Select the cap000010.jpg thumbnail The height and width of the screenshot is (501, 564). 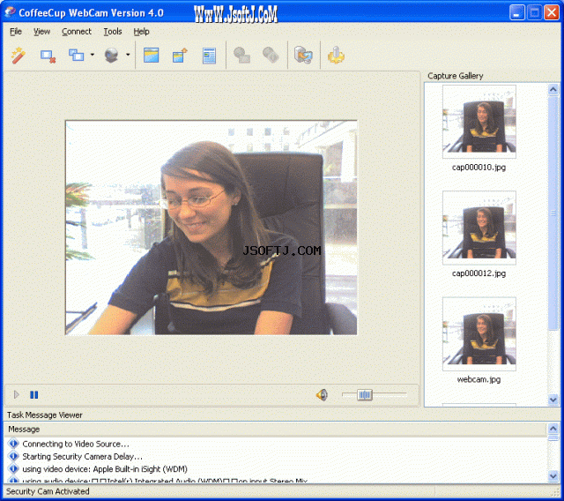479,122
